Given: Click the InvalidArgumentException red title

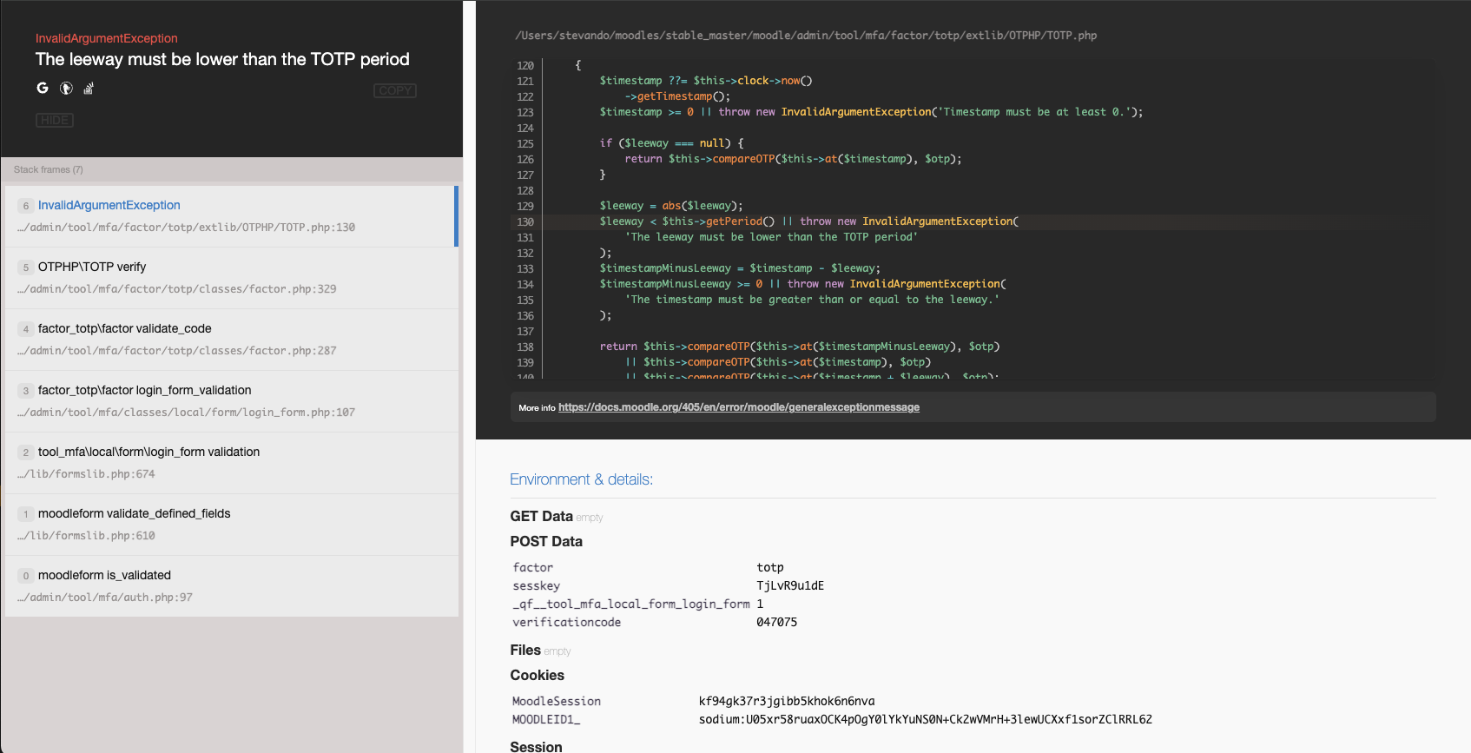Looking at the screenshot, I should click(x=107, y=38).
